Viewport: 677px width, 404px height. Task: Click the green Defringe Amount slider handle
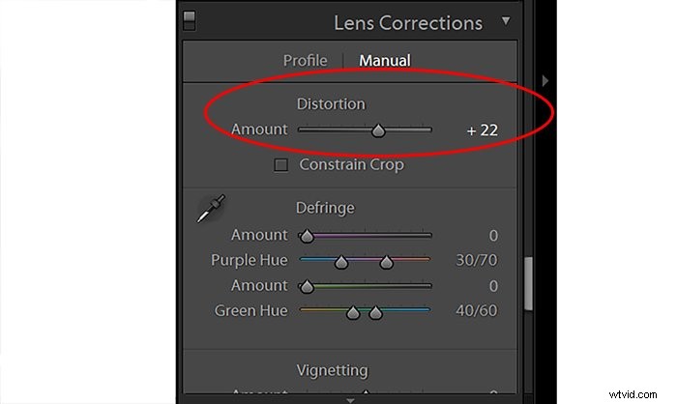(307, 287)
